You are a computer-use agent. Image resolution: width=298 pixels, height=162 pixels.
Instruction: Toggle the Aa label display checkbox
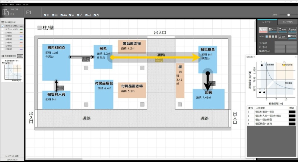click(62, 15)
